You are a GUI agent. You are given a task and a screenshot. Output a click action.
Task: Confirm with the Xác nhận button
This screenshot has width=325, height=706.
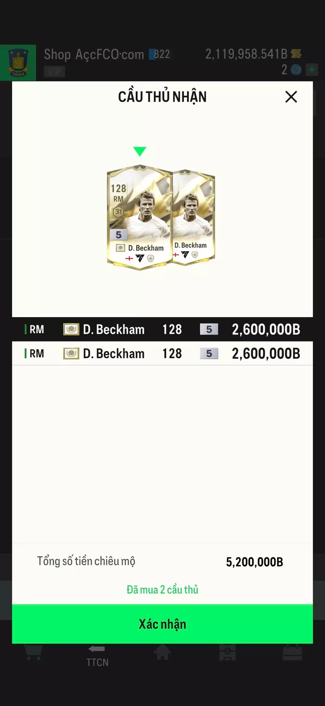point(162,624)
